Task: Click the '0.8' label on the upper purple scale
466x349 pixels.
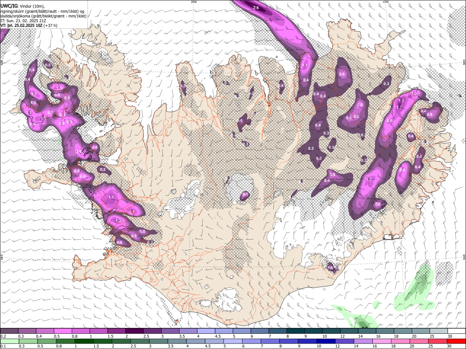Action: pyautogui.click(x=74, y=336)
